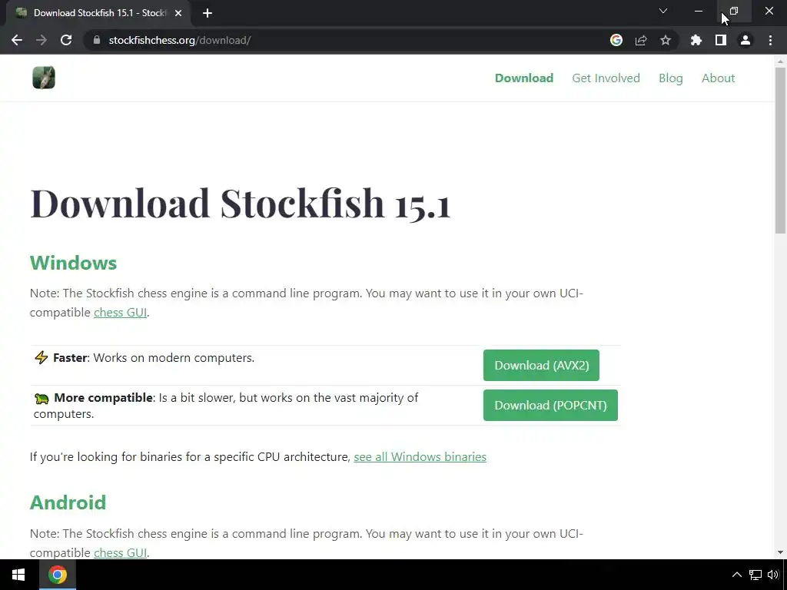Click the scrollbar down arrow
The width and height of the screenshot is (787, 590).
coord(780,552)
